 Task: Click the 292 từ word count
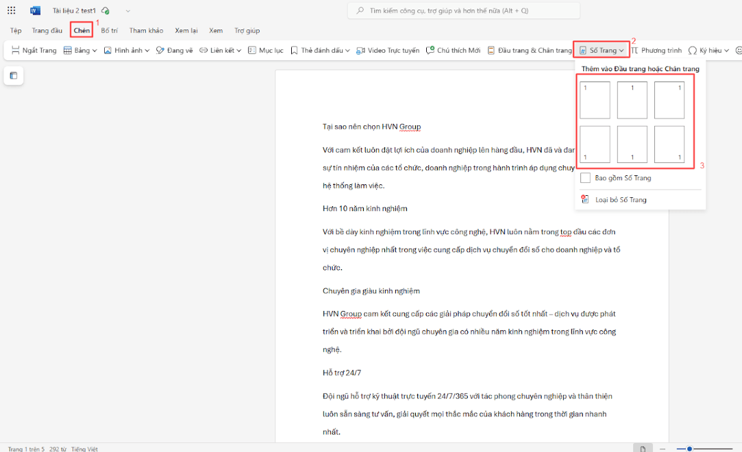coord(58,449)
